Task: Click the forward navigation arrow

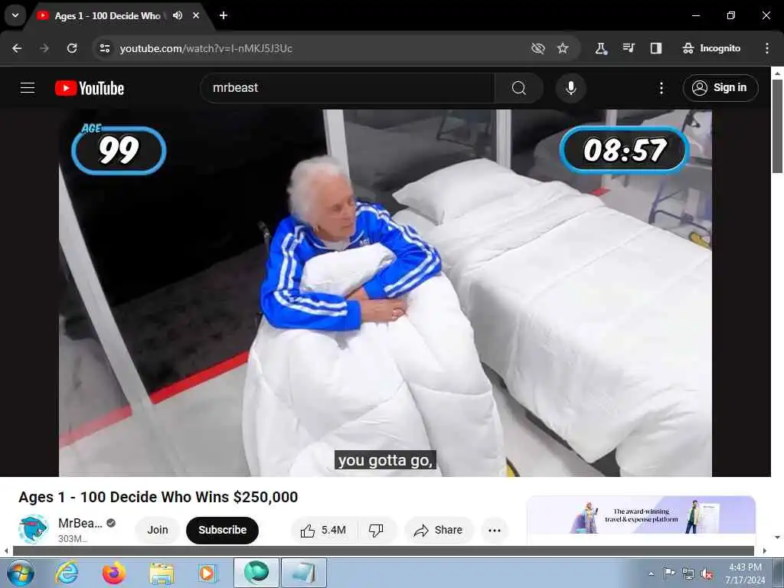Action: coord(44,48)
